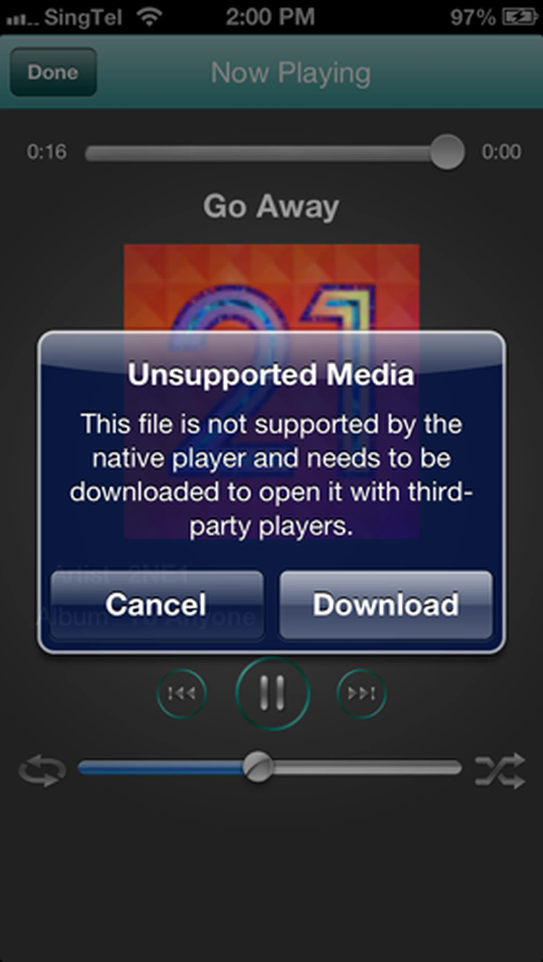Image resolution: width=543 pixels, height=962 pixels.
Task: Tap the Now Playing header title
Action: 291,73
